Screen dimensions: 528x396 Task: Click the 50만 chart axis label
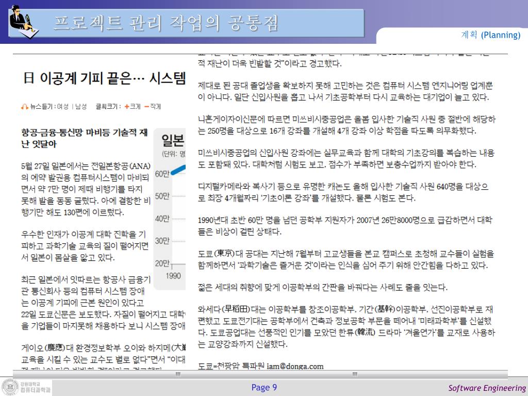[162, 196]
